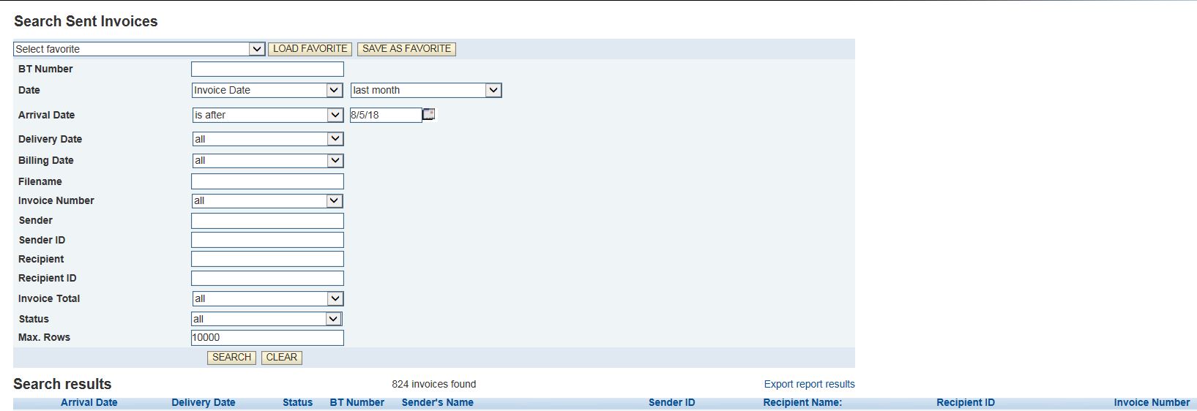
Task: Focus the Sender ID input field
Action: pos(267,240)
